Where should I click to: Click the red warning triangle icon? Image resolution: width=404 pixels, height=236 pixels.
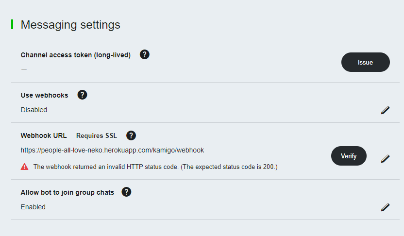tap(25, 167)
